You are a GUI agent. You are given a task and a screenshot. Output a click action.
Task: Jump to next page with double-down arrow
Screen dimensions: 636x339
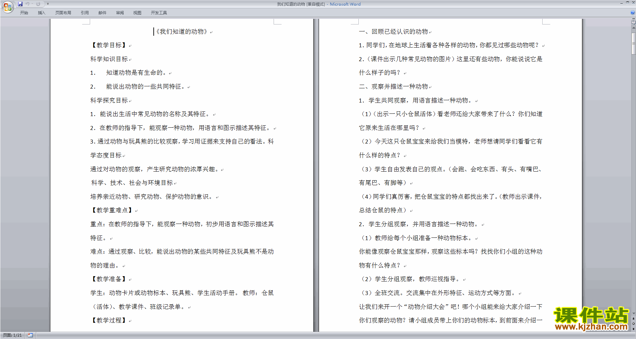click(x=633, y=329)
